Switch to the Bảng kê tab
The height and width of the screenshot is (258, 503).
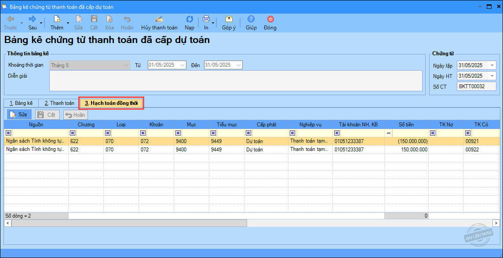coord(21,103)
